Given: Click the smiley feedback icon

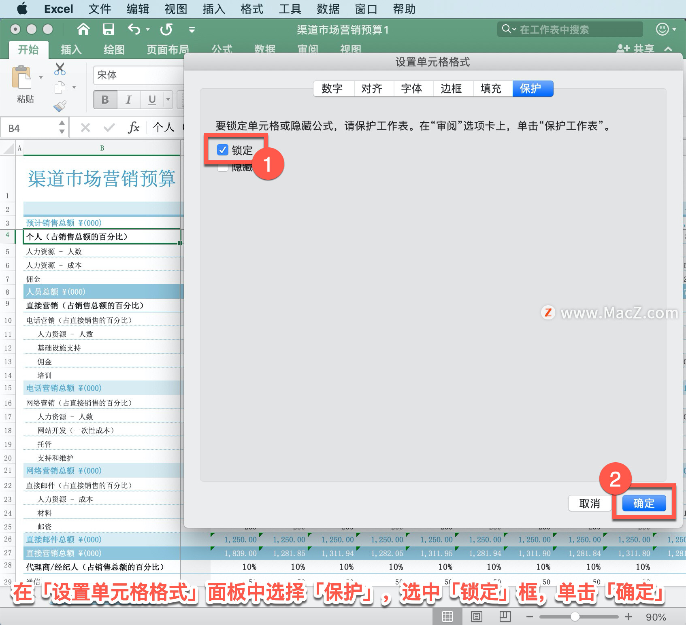Looking at the screenshot, I should pyautogui.click(x=662, y=29).
